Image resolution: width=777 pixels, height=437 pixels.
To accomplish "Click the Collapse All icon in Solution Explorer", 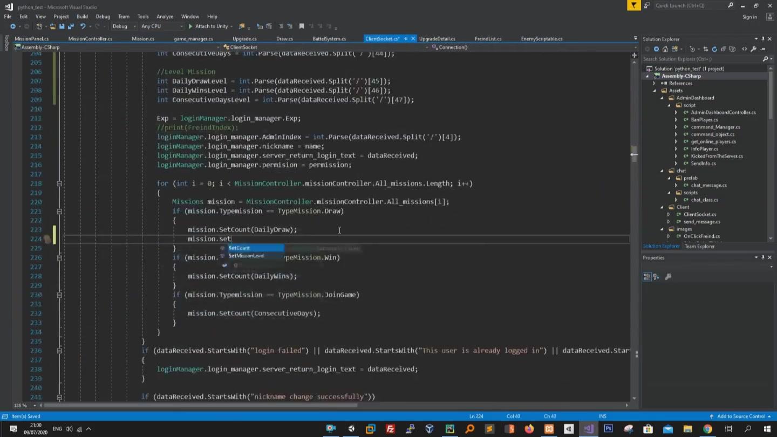I will pos(724,49).
